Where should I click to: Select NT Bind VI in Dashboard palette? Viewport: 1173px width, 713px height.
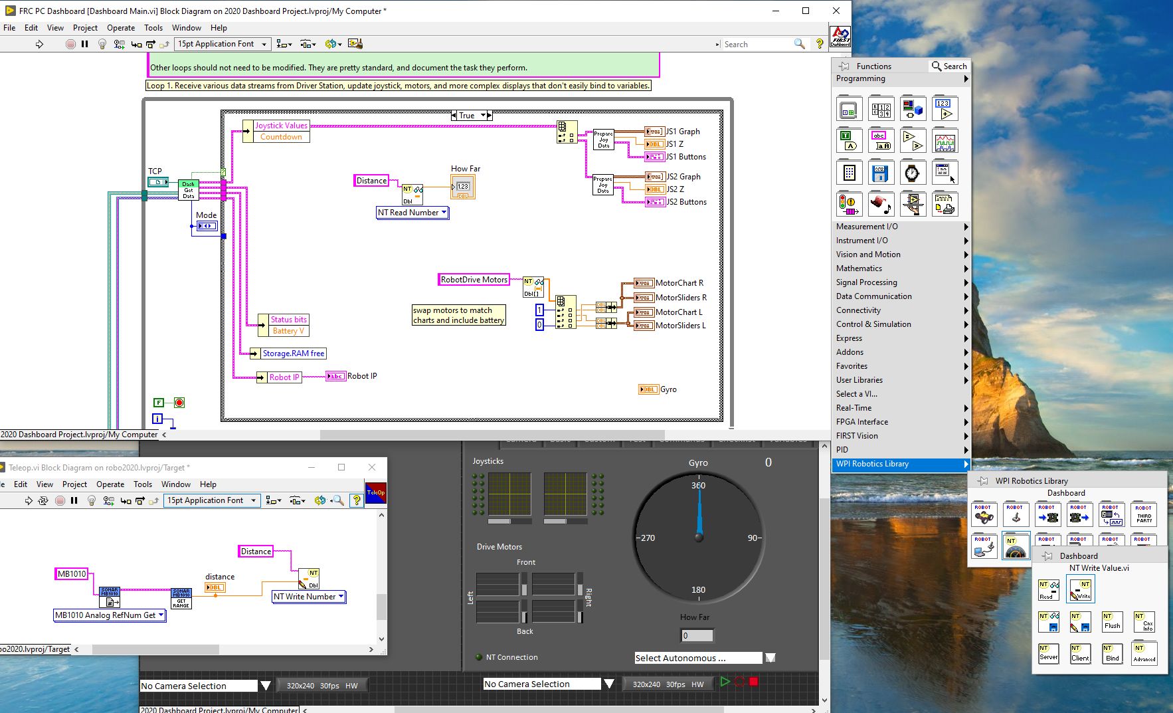click(x=1113, y=653)
